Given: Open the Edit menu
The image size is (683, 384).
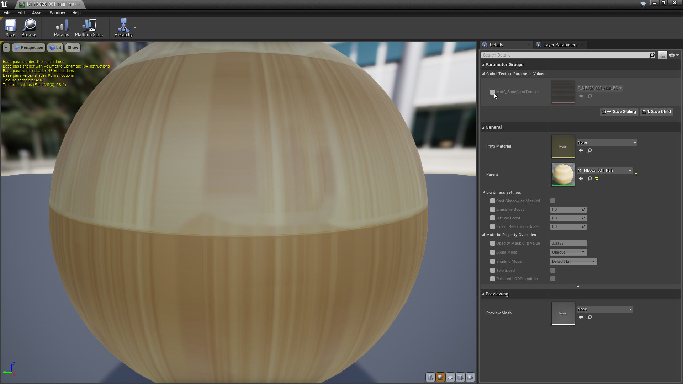Looking at the screenshot, I should [x=21, y=13].
